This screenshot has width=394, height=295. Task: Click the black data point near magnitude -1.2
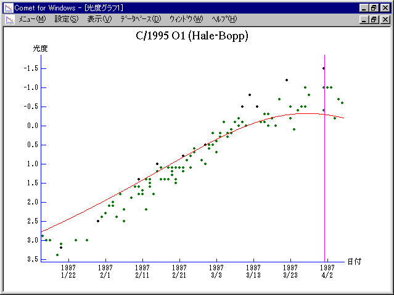click(287, 80)
